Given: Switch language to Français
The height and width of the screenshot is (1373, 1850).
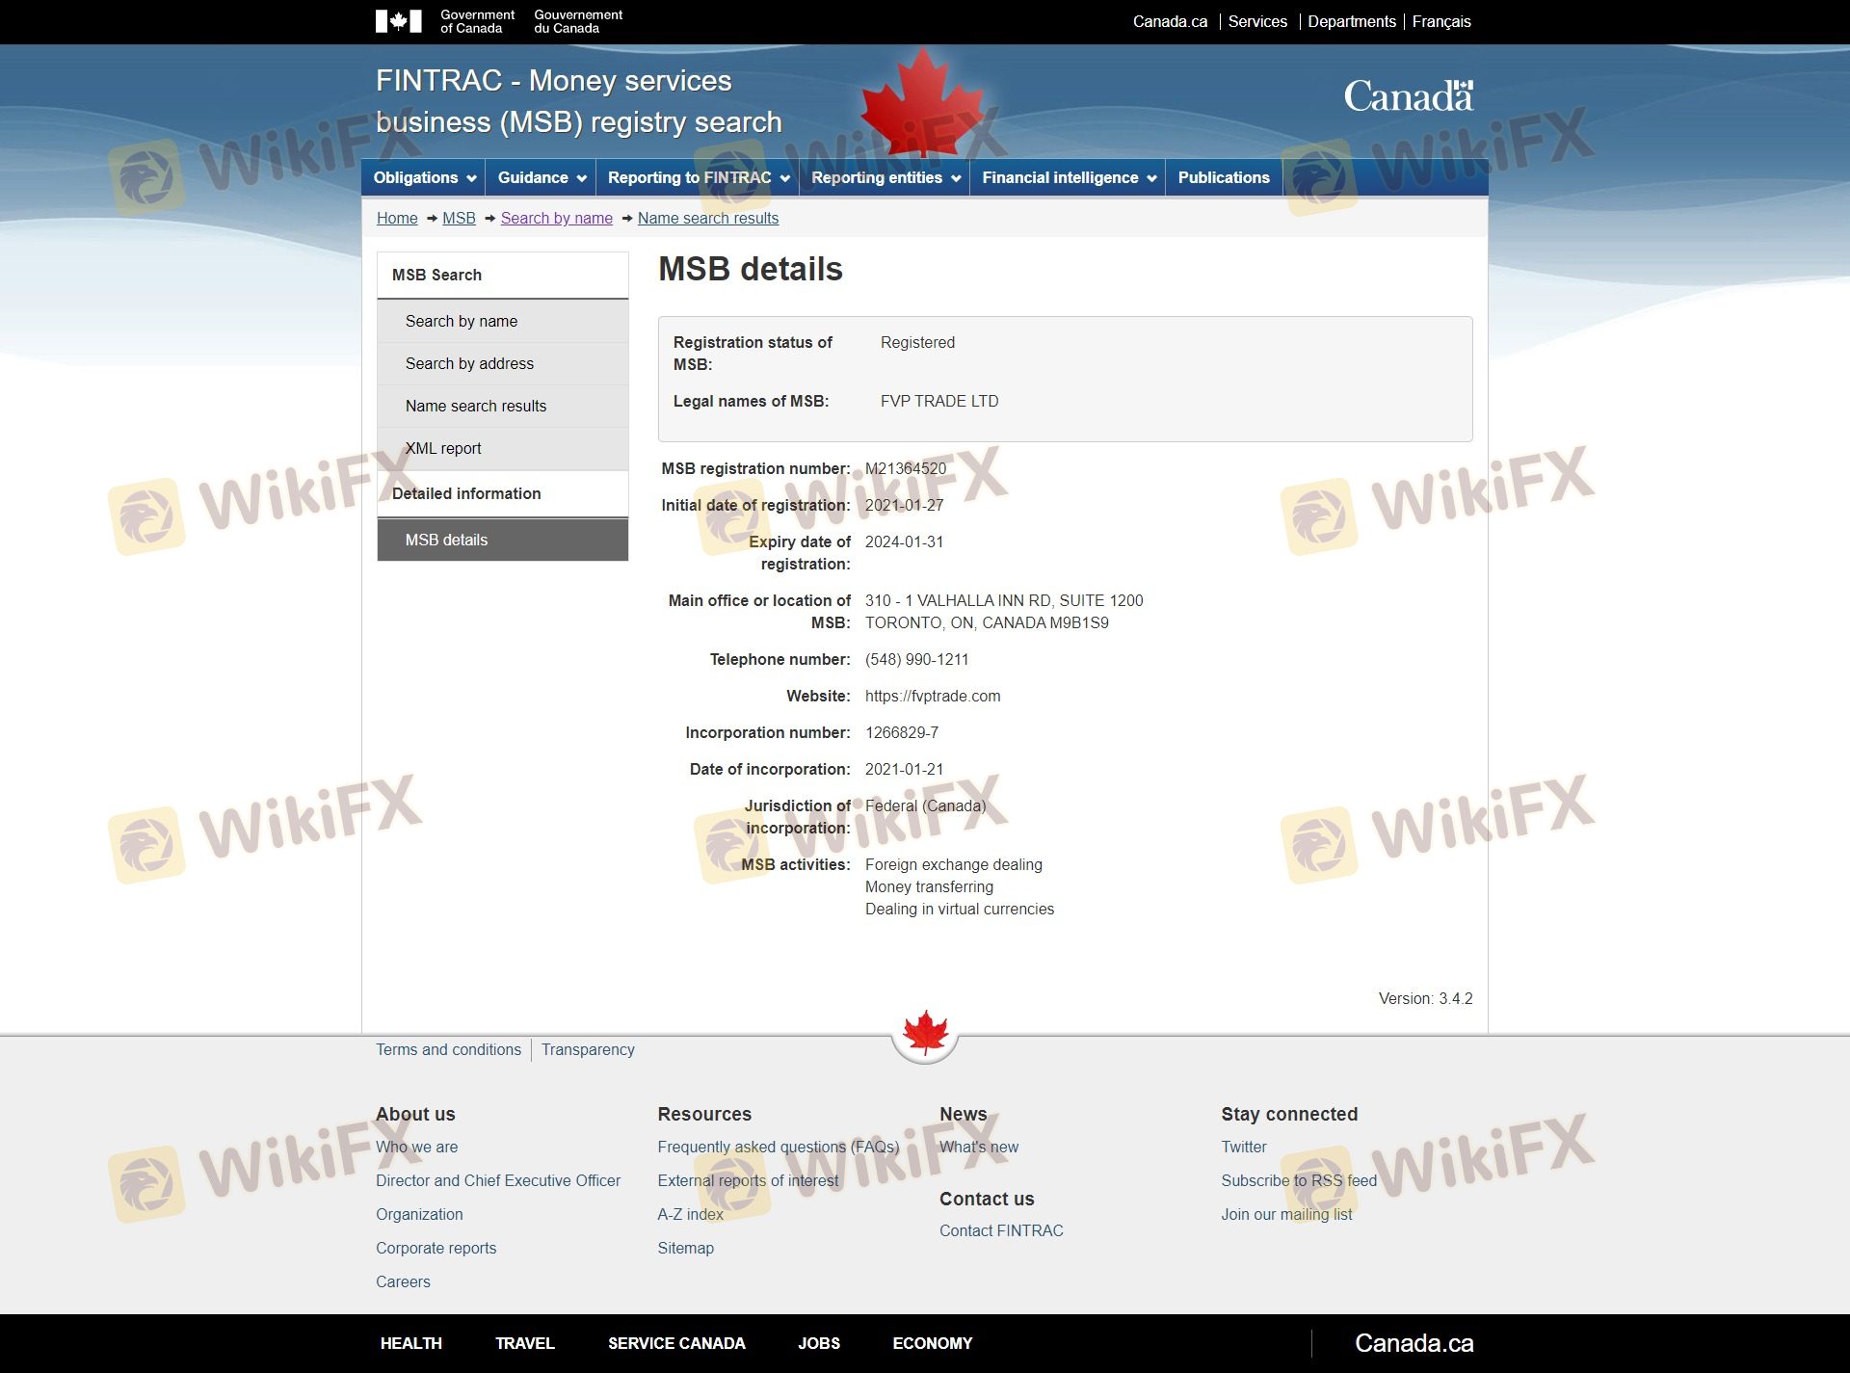Looking at the screenshot, I should tap(1440, 21).
